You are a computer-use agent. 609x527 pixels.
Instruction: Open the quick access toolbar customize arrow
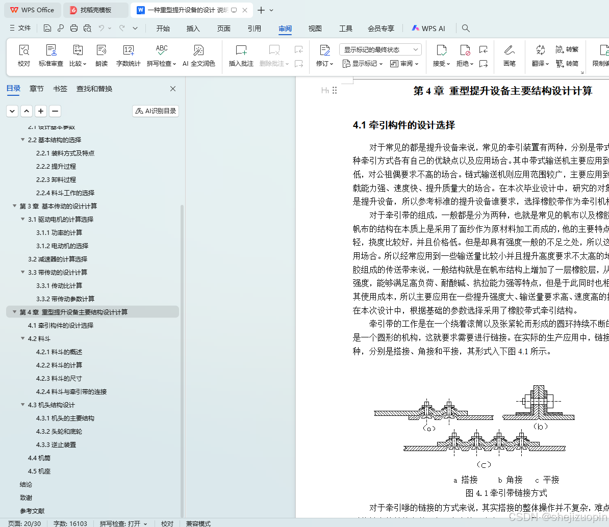coord(135,28)
